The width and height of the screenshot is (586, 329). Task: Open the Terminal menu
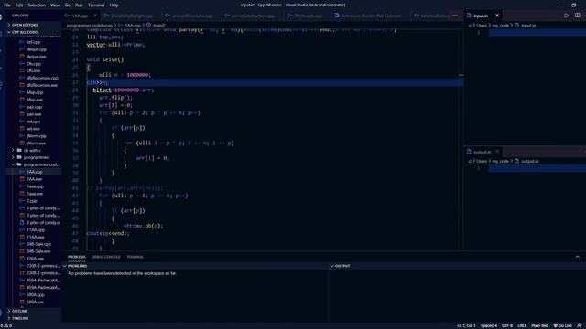pos(96,5)
